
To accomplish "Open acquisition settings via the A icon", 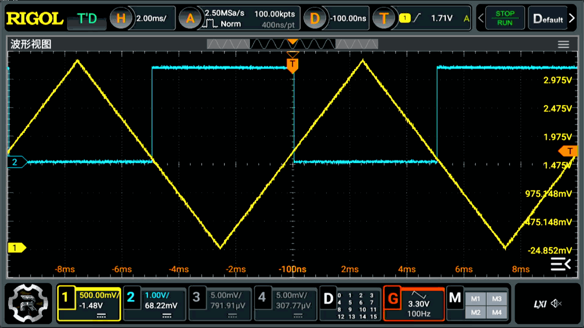I will (x=190, y=18).
